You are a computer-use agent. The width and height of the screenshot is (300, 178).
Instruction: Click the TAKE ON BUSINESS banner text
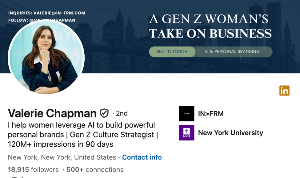pyautogui.click(x=210, y=34)
